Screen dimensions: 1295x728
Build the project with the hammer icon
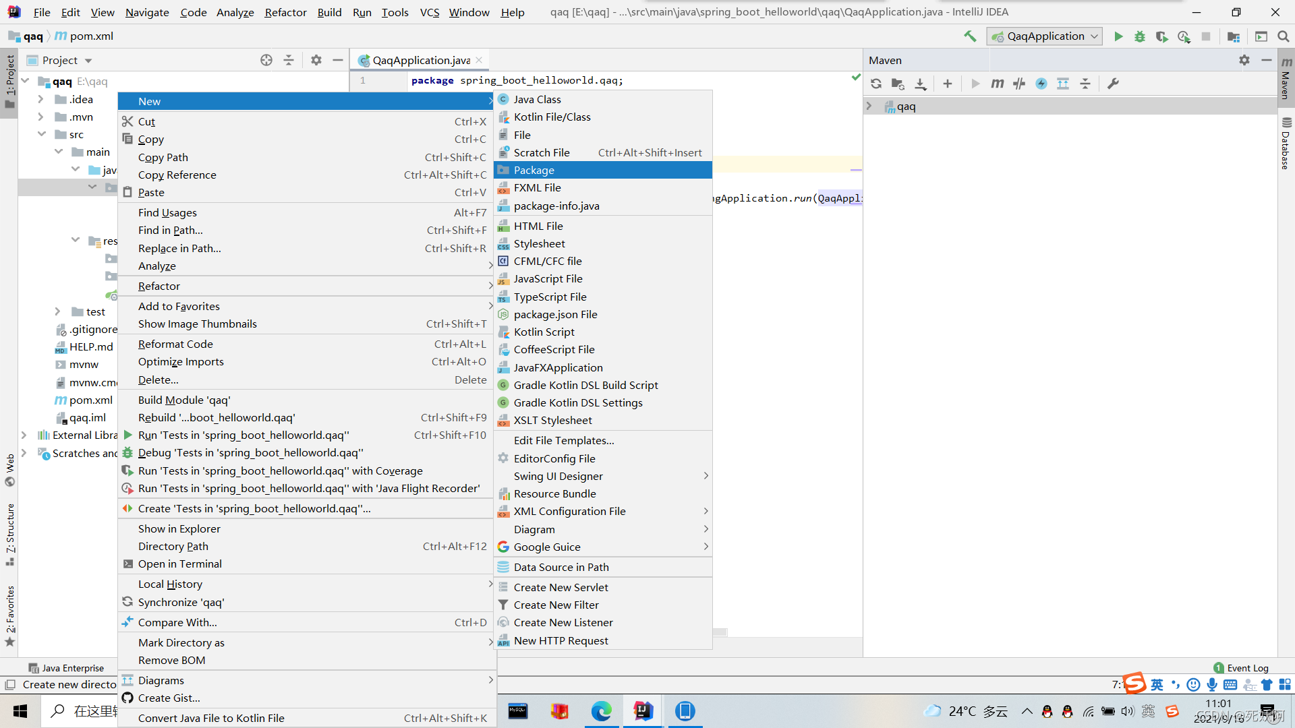(970, 36)
